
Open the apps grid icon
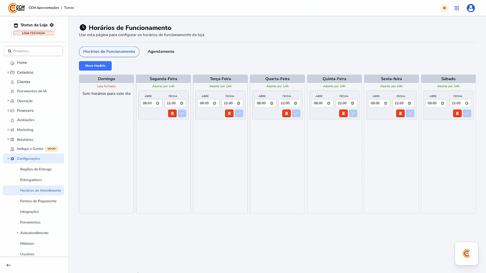tap(456, 8)
